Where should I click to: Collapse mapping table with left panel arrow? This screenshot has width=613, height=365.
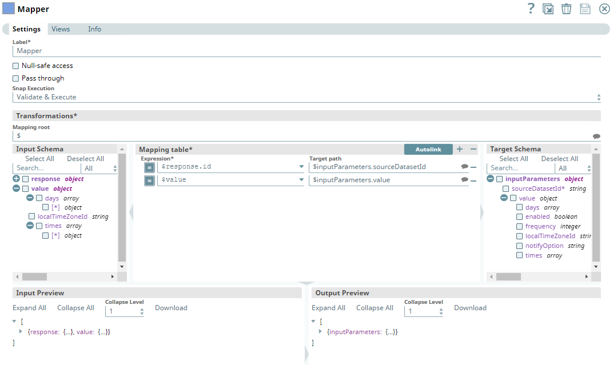pyautogui.click(x=132, y=212)
